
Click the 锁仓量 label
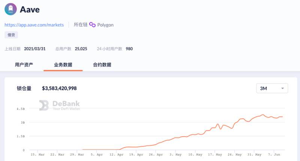(24, 88)
